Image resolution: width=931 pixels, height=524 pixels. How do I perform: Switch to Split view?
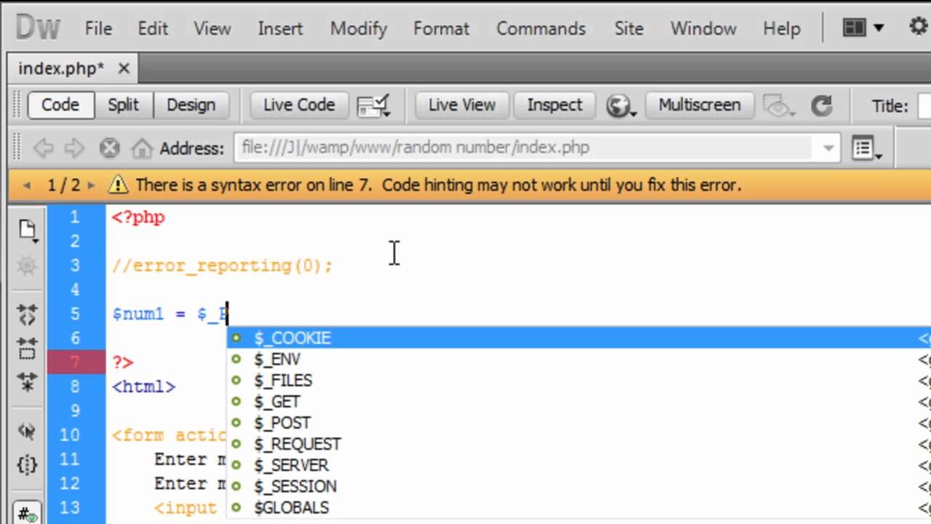[123, 105]
